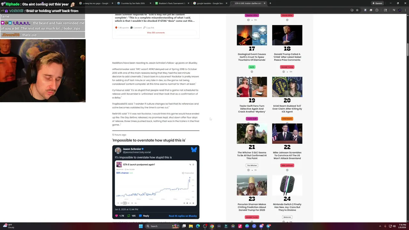Select the Nintendo tag
Image resolution: width=409 pixels, height=230 pixels.
tap(287, 217)
